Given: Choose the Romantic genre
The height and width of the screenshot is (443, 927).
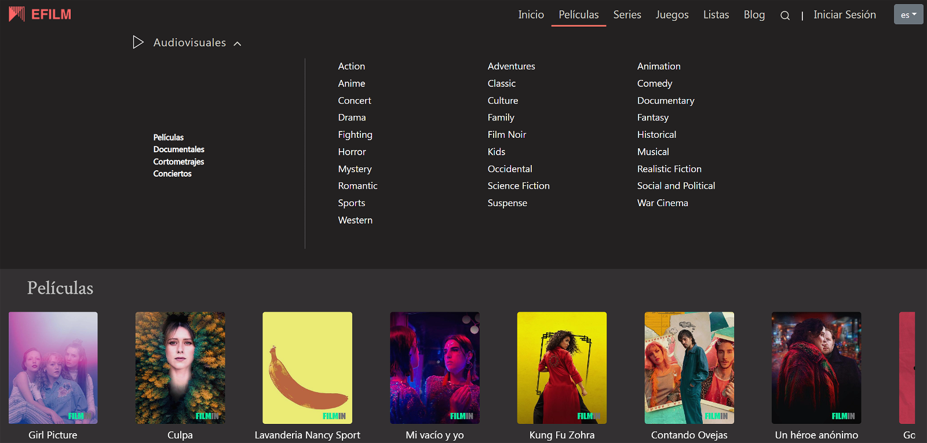Looking at the screenshot, I should (x=357, y=186).
